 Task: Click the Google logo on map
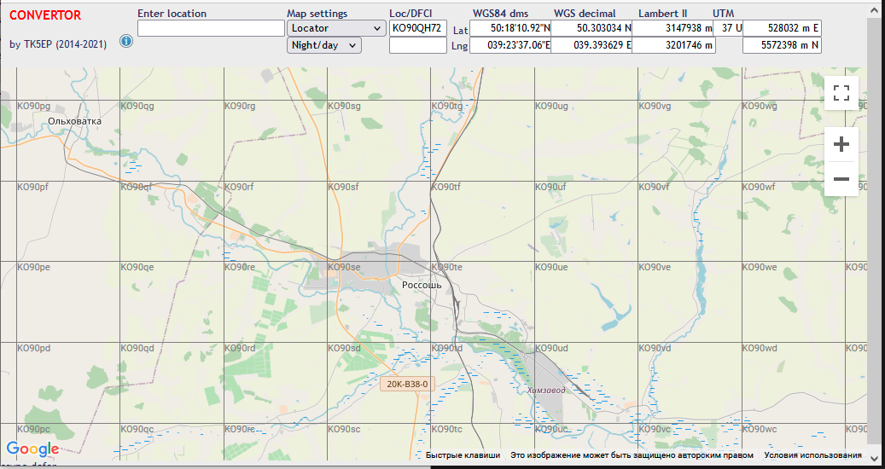coord(32,449)
